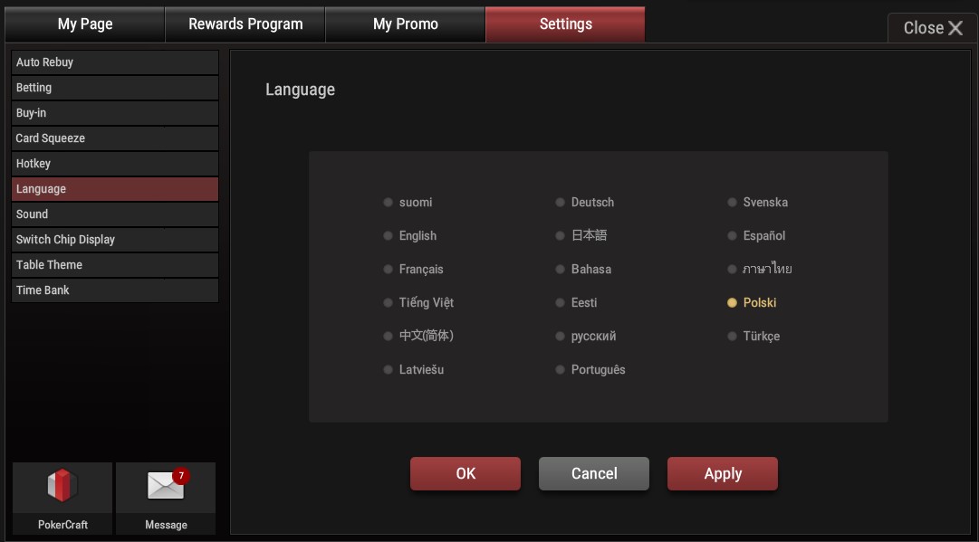Open Table Theme settings

point(115,265)
